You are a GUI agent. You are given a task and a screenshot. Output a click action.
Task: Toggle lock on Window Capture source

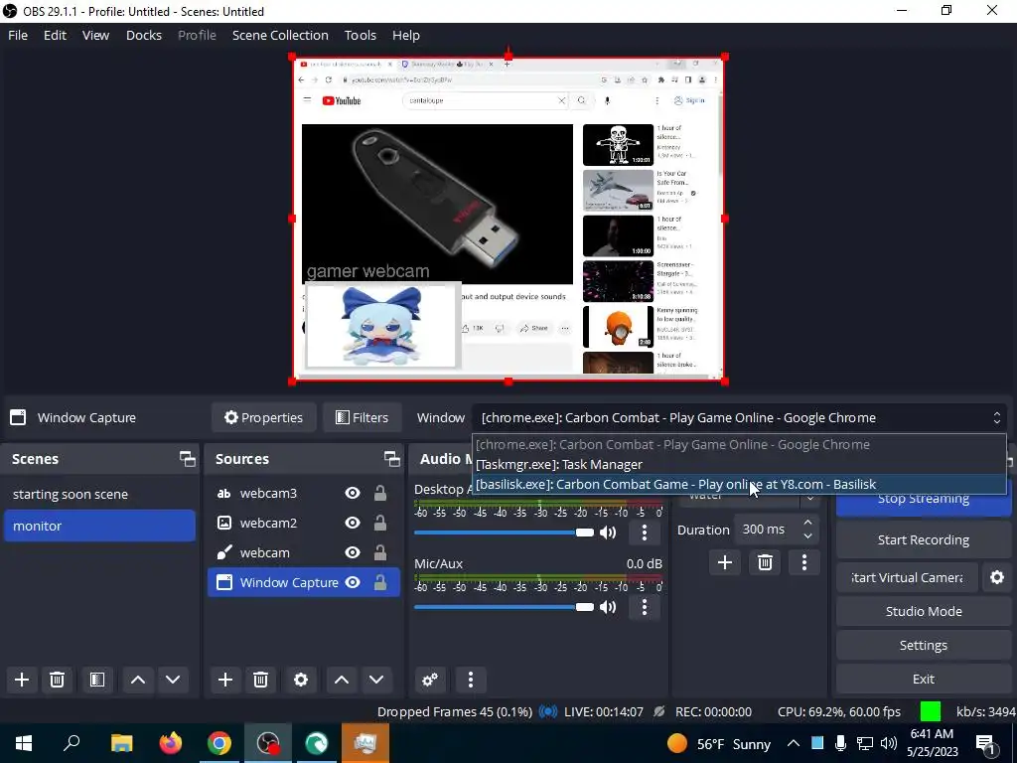380,582
